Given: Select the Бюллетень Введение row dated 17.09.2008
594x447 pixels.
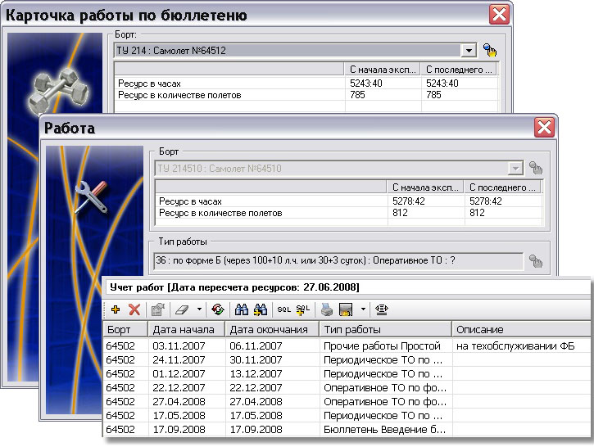Looking at the screenshot, I should click(383, 428).
